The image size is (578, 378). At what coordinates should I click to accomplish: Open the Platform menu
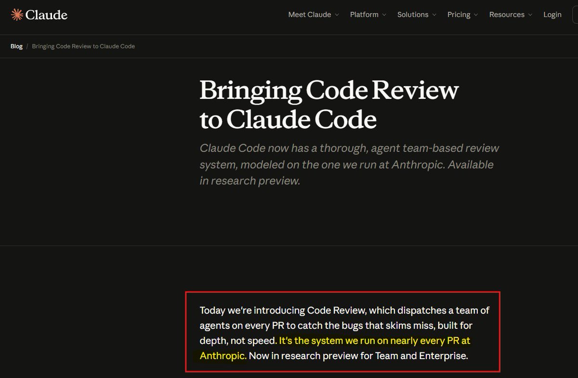(364, 14)
